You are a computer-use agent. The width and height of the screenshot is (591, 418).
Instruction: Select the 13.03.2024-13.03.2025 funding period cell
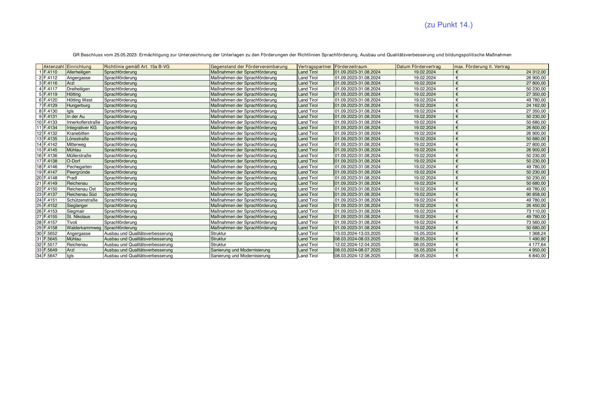click(x=357, y=234)
